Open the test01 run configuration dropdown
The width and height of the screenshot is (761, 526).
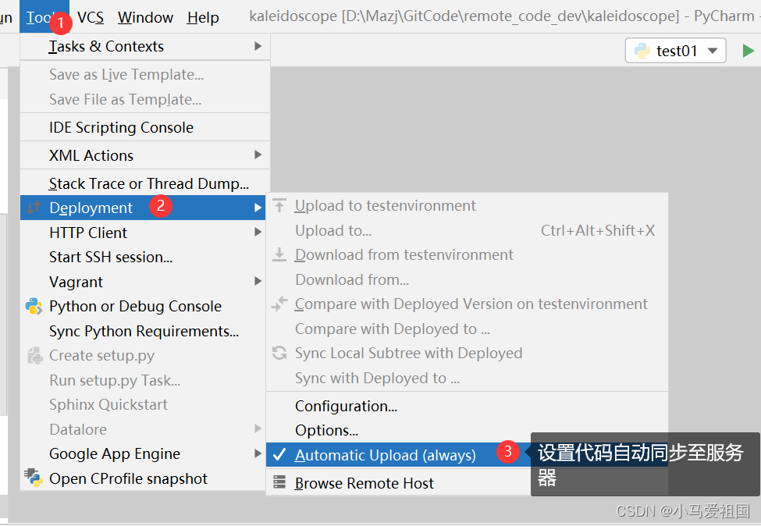(x=676, y=51)
